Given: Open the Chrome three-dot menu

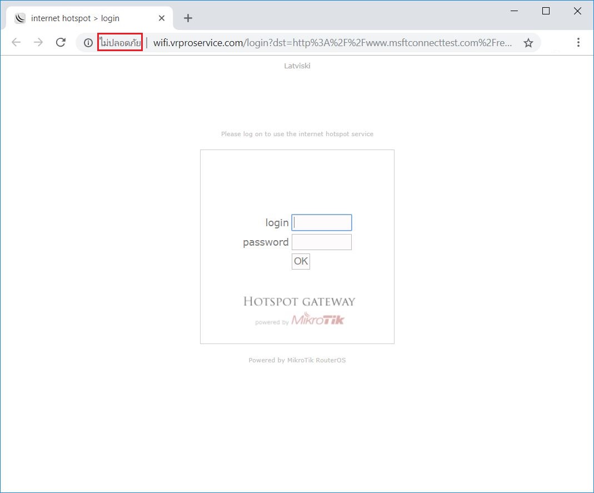Looking at the screenshot, I should click(578, 42).
